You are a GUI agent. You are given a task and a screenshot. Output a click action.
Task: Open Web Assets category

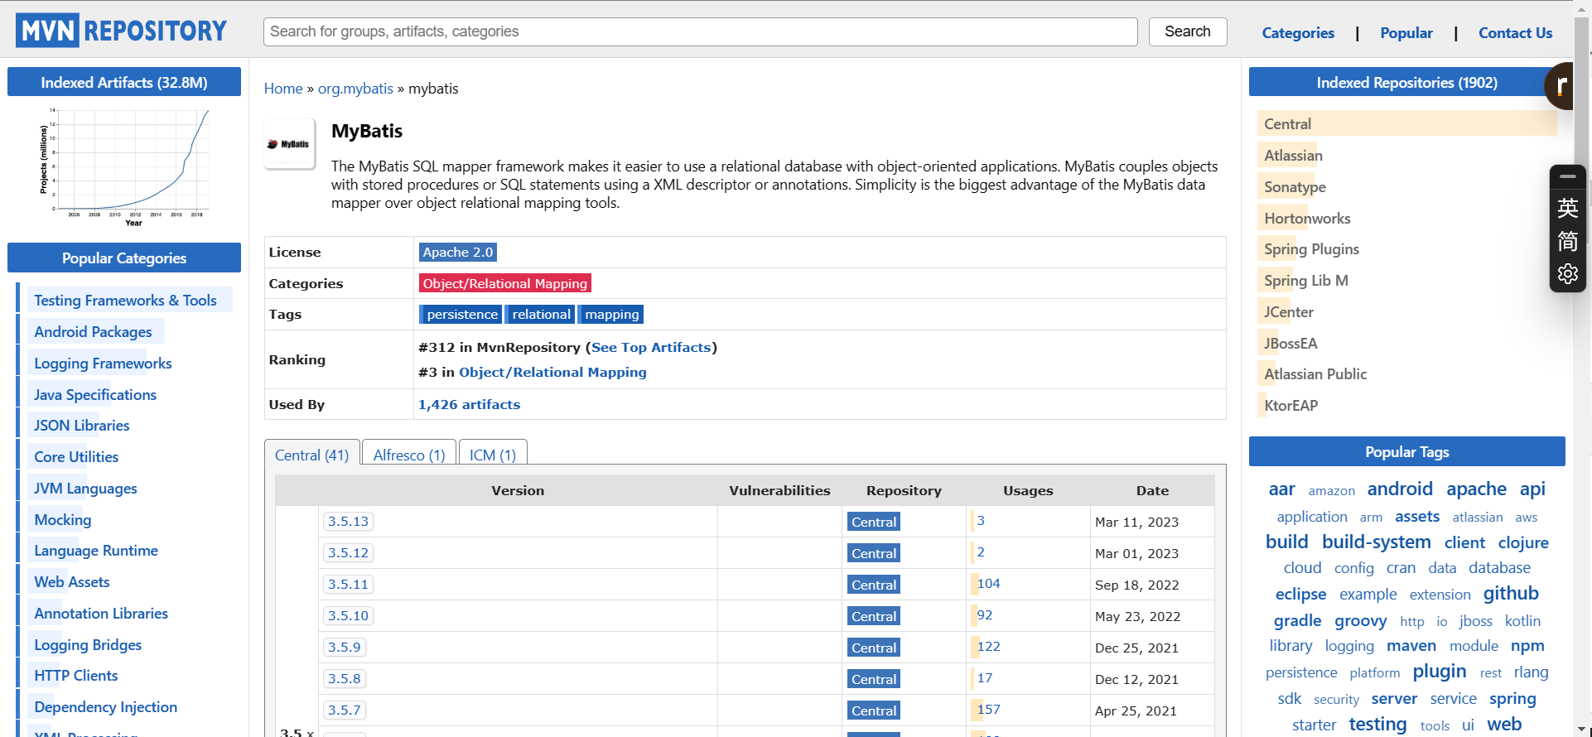click(72, 582)
